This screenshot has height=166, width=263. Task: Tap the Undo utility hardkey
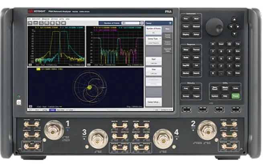[236, 88]
